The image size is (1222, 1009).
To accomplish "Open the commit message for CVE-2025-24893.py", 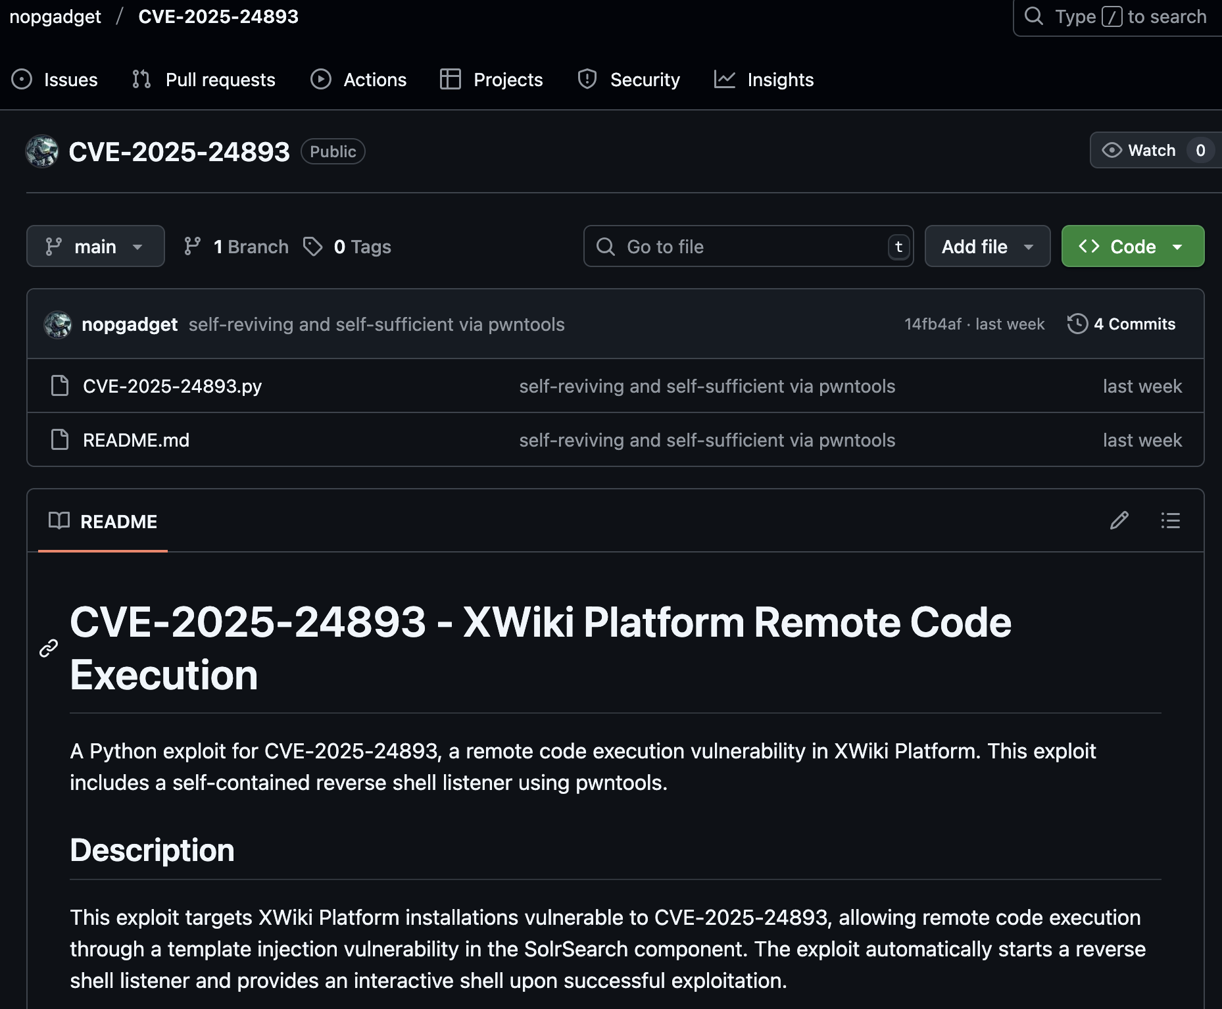I will click(x=707, y=386).
